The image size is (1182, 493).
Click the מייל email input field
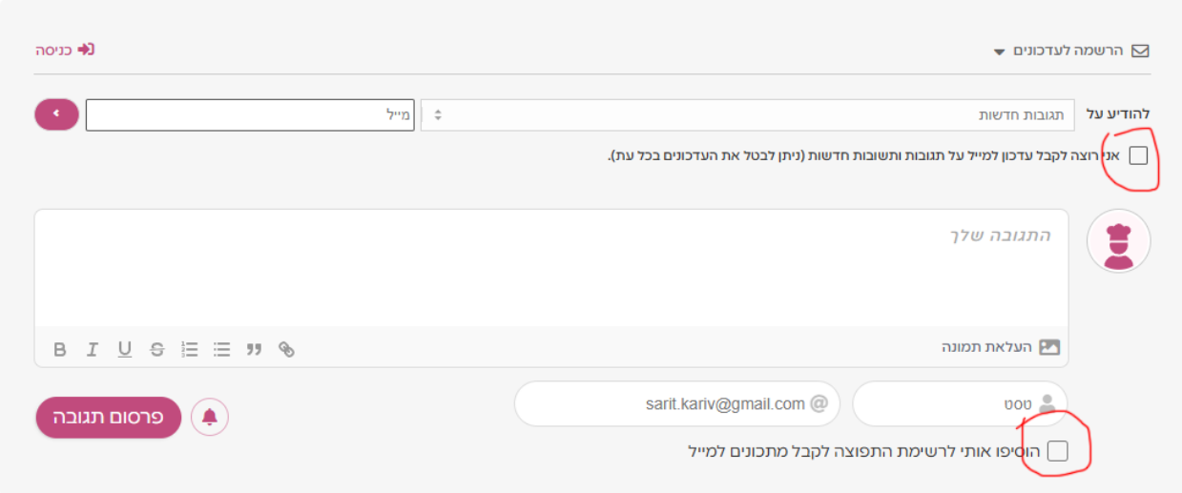[x=250, y=114]
